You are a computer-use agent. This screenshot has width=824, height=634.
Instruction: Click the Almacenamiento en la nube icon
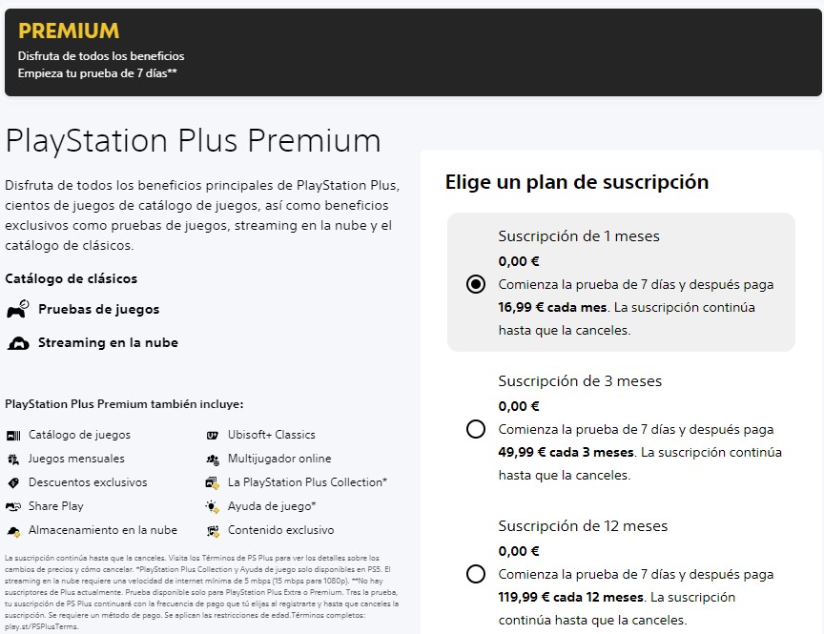point(13,530)
